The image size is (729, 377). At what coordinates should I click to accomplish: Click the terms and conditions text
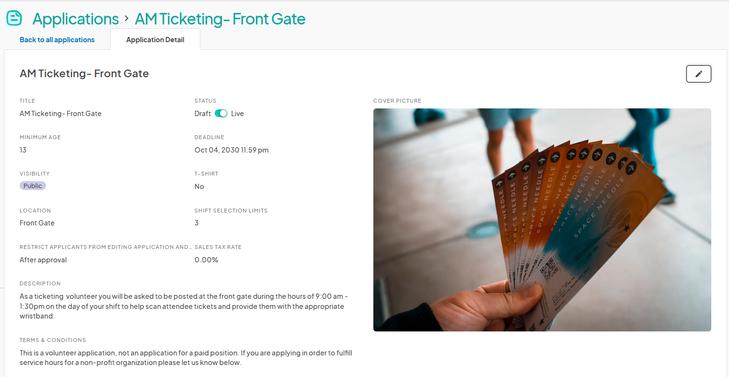coord(186,358)
